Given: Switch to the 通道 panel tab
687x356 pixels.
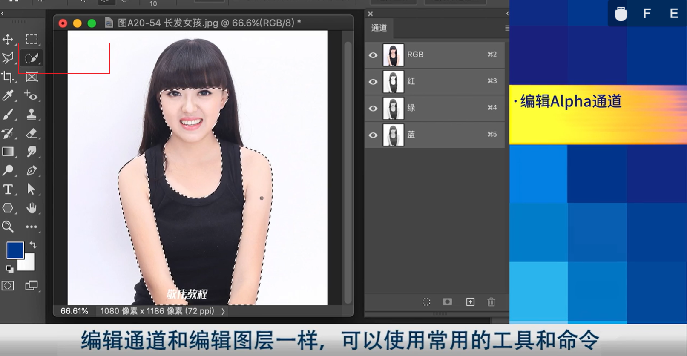Looking at the screenshot, I should 379,28.
